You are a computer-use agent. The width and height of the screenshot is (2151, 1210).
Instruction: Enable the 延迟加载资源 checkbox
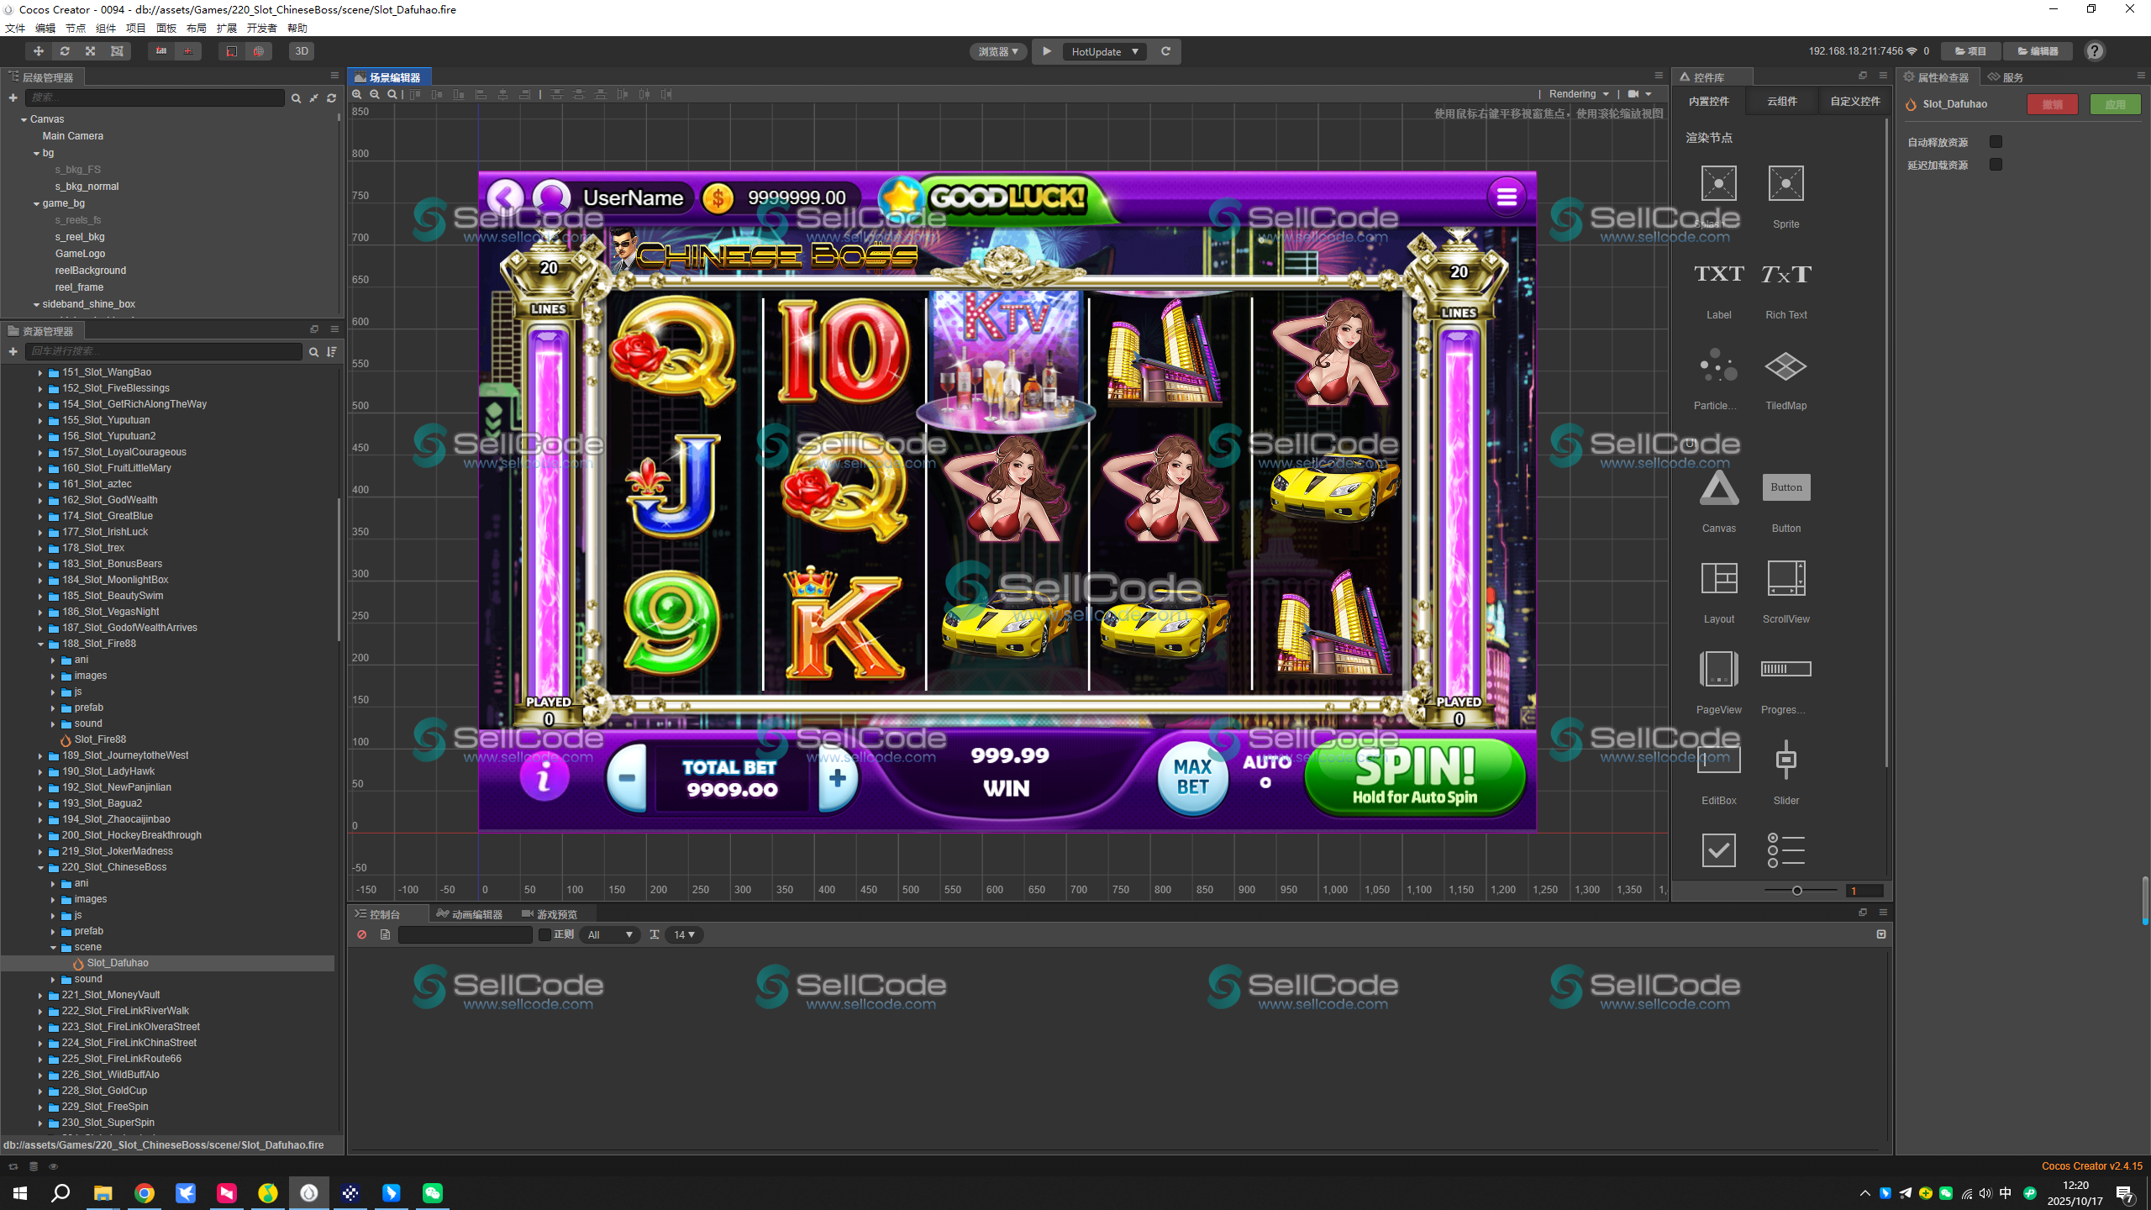click(x=1997, y=165)
